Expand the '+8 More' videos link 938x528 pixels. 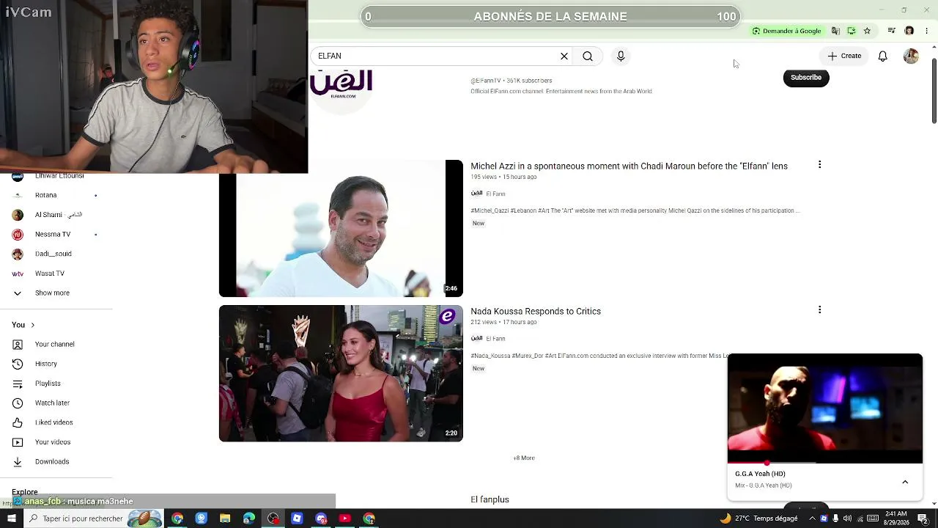click(524, 458)
